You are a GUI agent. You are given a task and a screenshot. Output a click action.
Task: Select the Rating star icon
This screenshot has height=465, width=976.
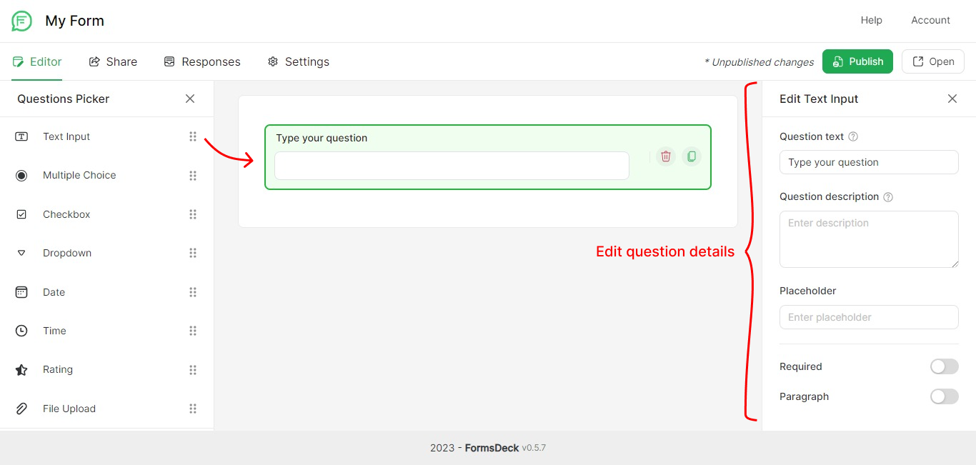[22, 369]
